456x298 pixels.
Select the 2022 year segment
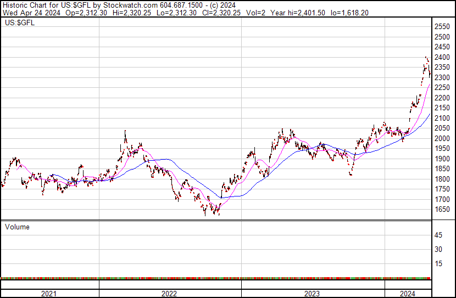pos(169,294)
